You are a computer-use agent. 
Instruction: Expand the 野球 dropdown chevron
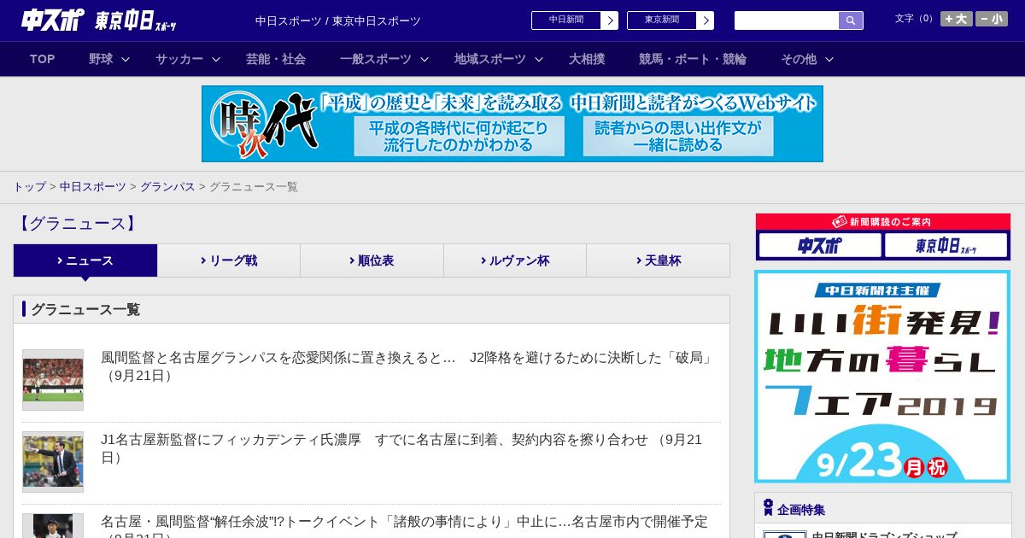pos(126,59)
